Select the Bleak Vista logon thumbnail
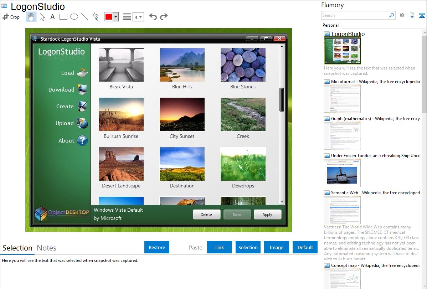 click(121, 65)
